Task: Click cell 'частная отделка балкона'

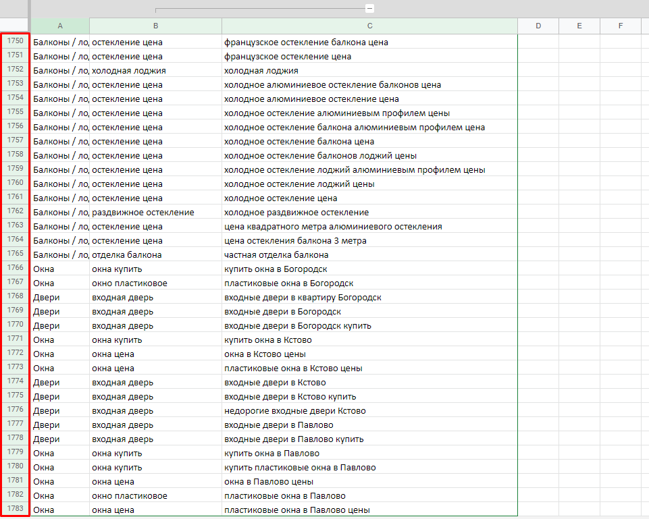Action: coord(369,254)
